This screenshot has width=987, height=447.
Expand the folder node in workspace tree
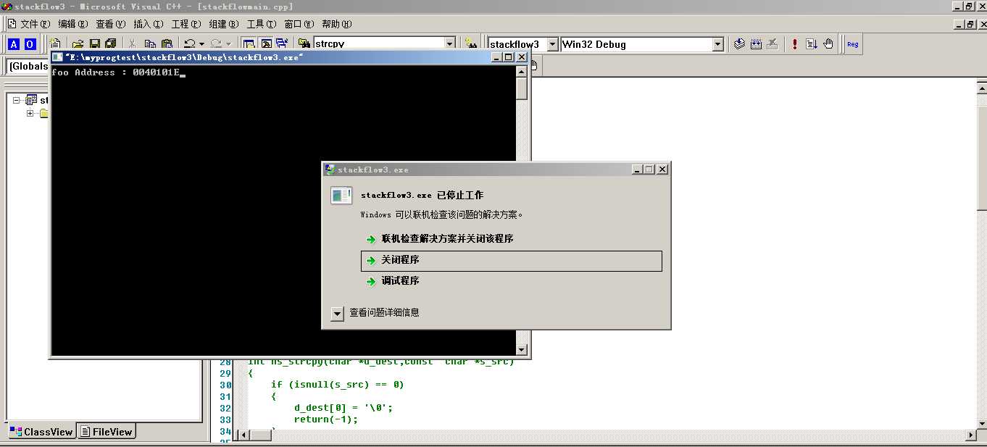(x=30, y=113)
